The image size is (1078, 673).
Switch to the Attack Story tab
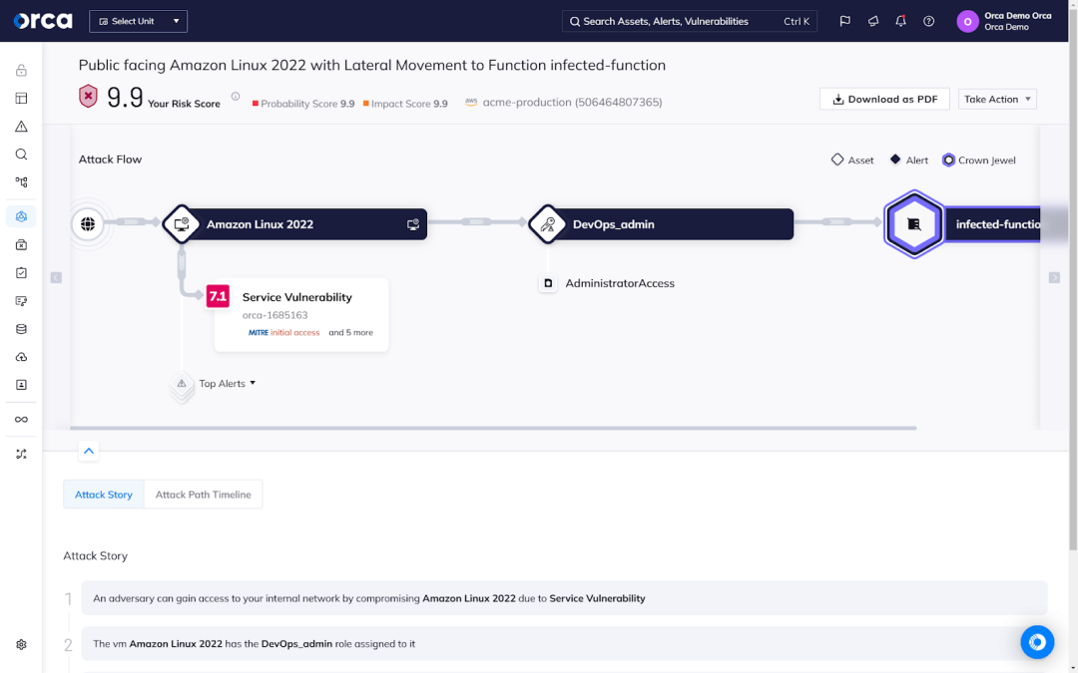(x=104, y=495)
